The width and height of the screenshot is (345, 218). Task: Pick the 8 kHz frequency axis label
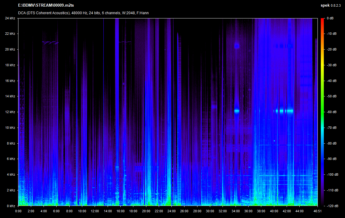11,143
